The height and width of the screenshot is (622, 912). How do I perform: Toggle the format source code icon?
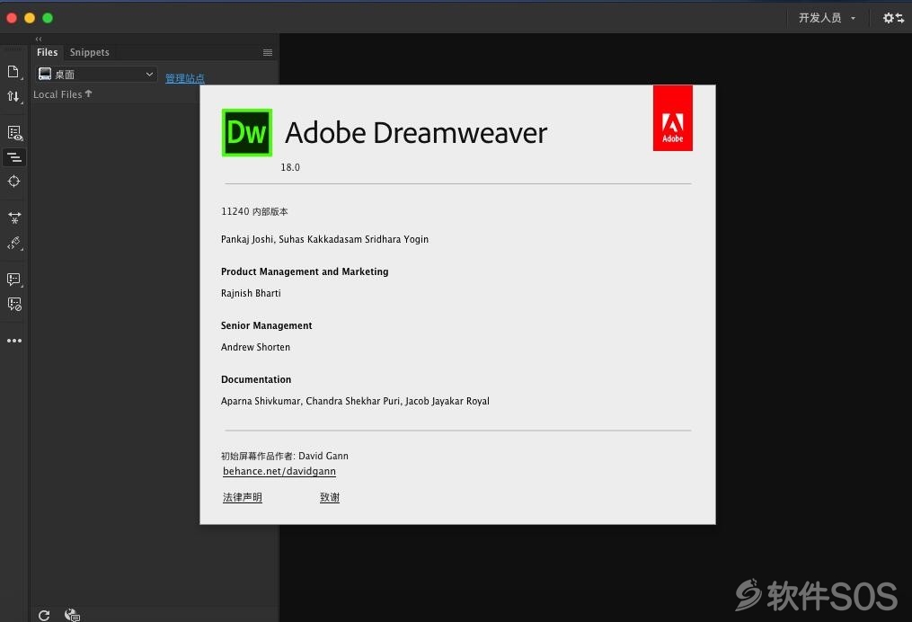point(14,157)
